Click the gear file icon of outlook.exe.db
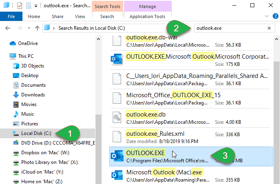Viewport: 280px width, 184px height. click(117, 117)
